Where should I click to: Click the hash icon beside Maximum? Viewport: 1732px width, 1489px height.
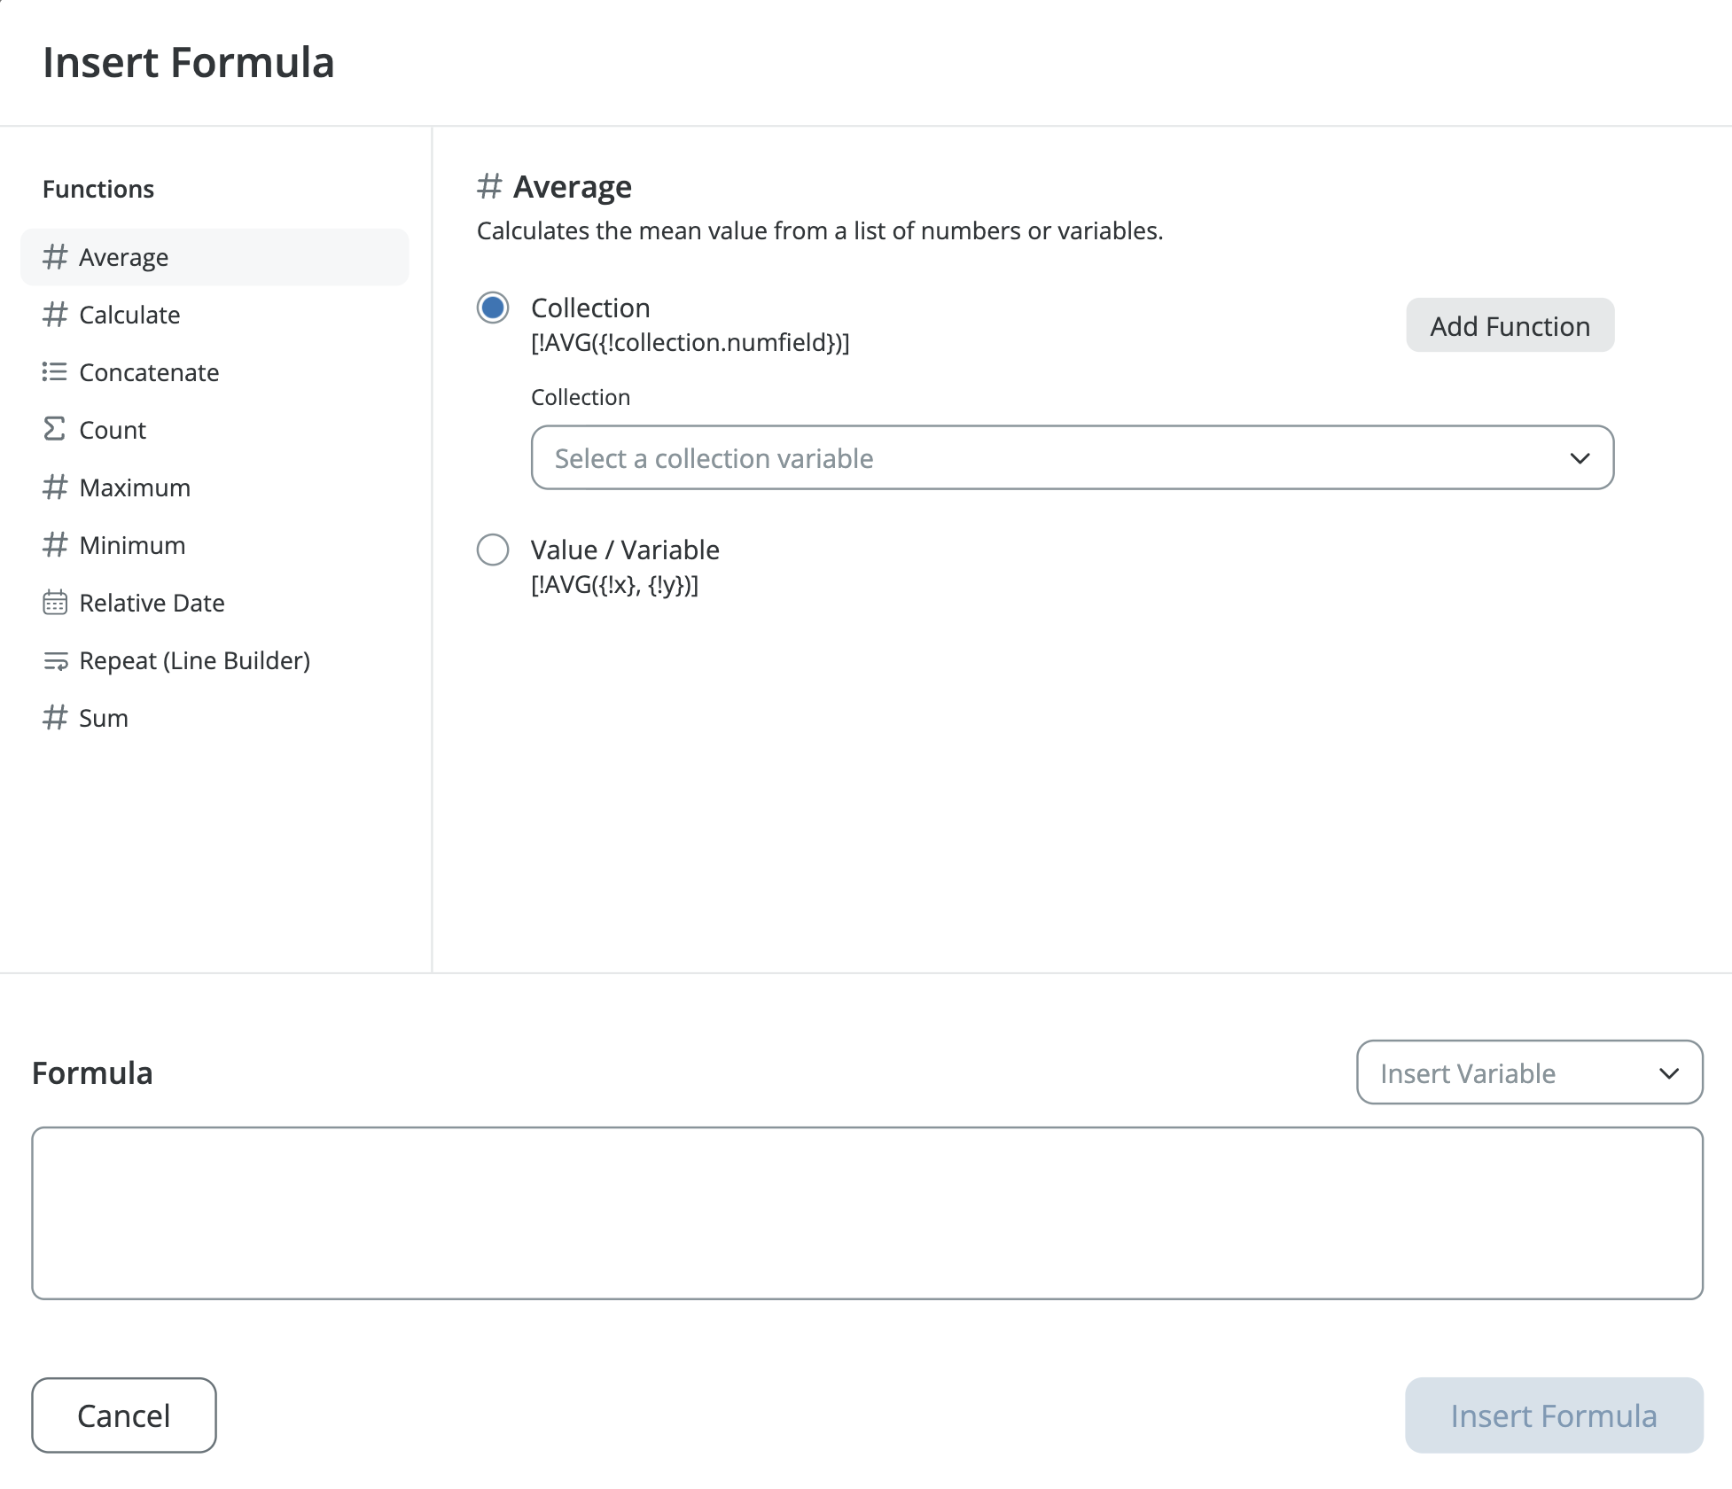click(55, 487)
